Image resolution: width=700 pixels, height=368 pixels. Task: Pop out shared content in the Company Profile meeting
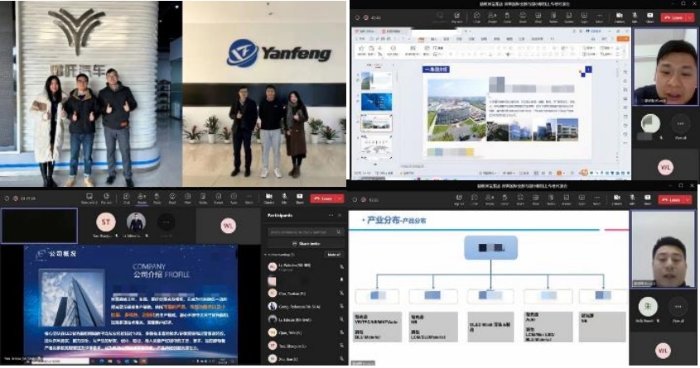[x=106, y=198]
